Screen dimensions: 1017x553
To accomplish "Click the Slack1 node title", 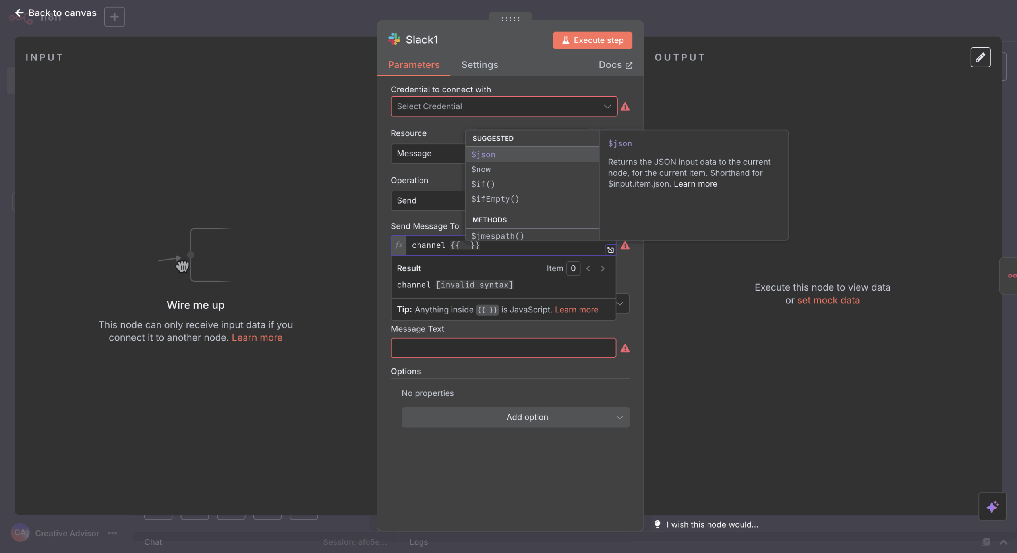I will tap(422, 39).
